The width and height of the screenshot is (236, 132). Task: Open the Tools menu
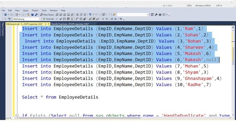pos(44,11)
